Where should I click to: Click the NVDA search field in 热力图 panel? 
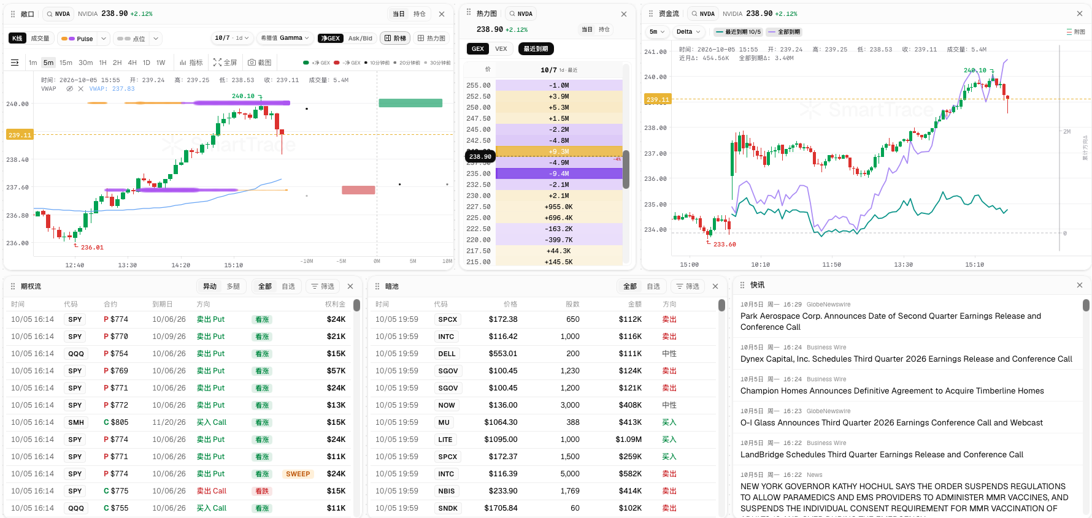pyautogui.click(x=521, y=13)
